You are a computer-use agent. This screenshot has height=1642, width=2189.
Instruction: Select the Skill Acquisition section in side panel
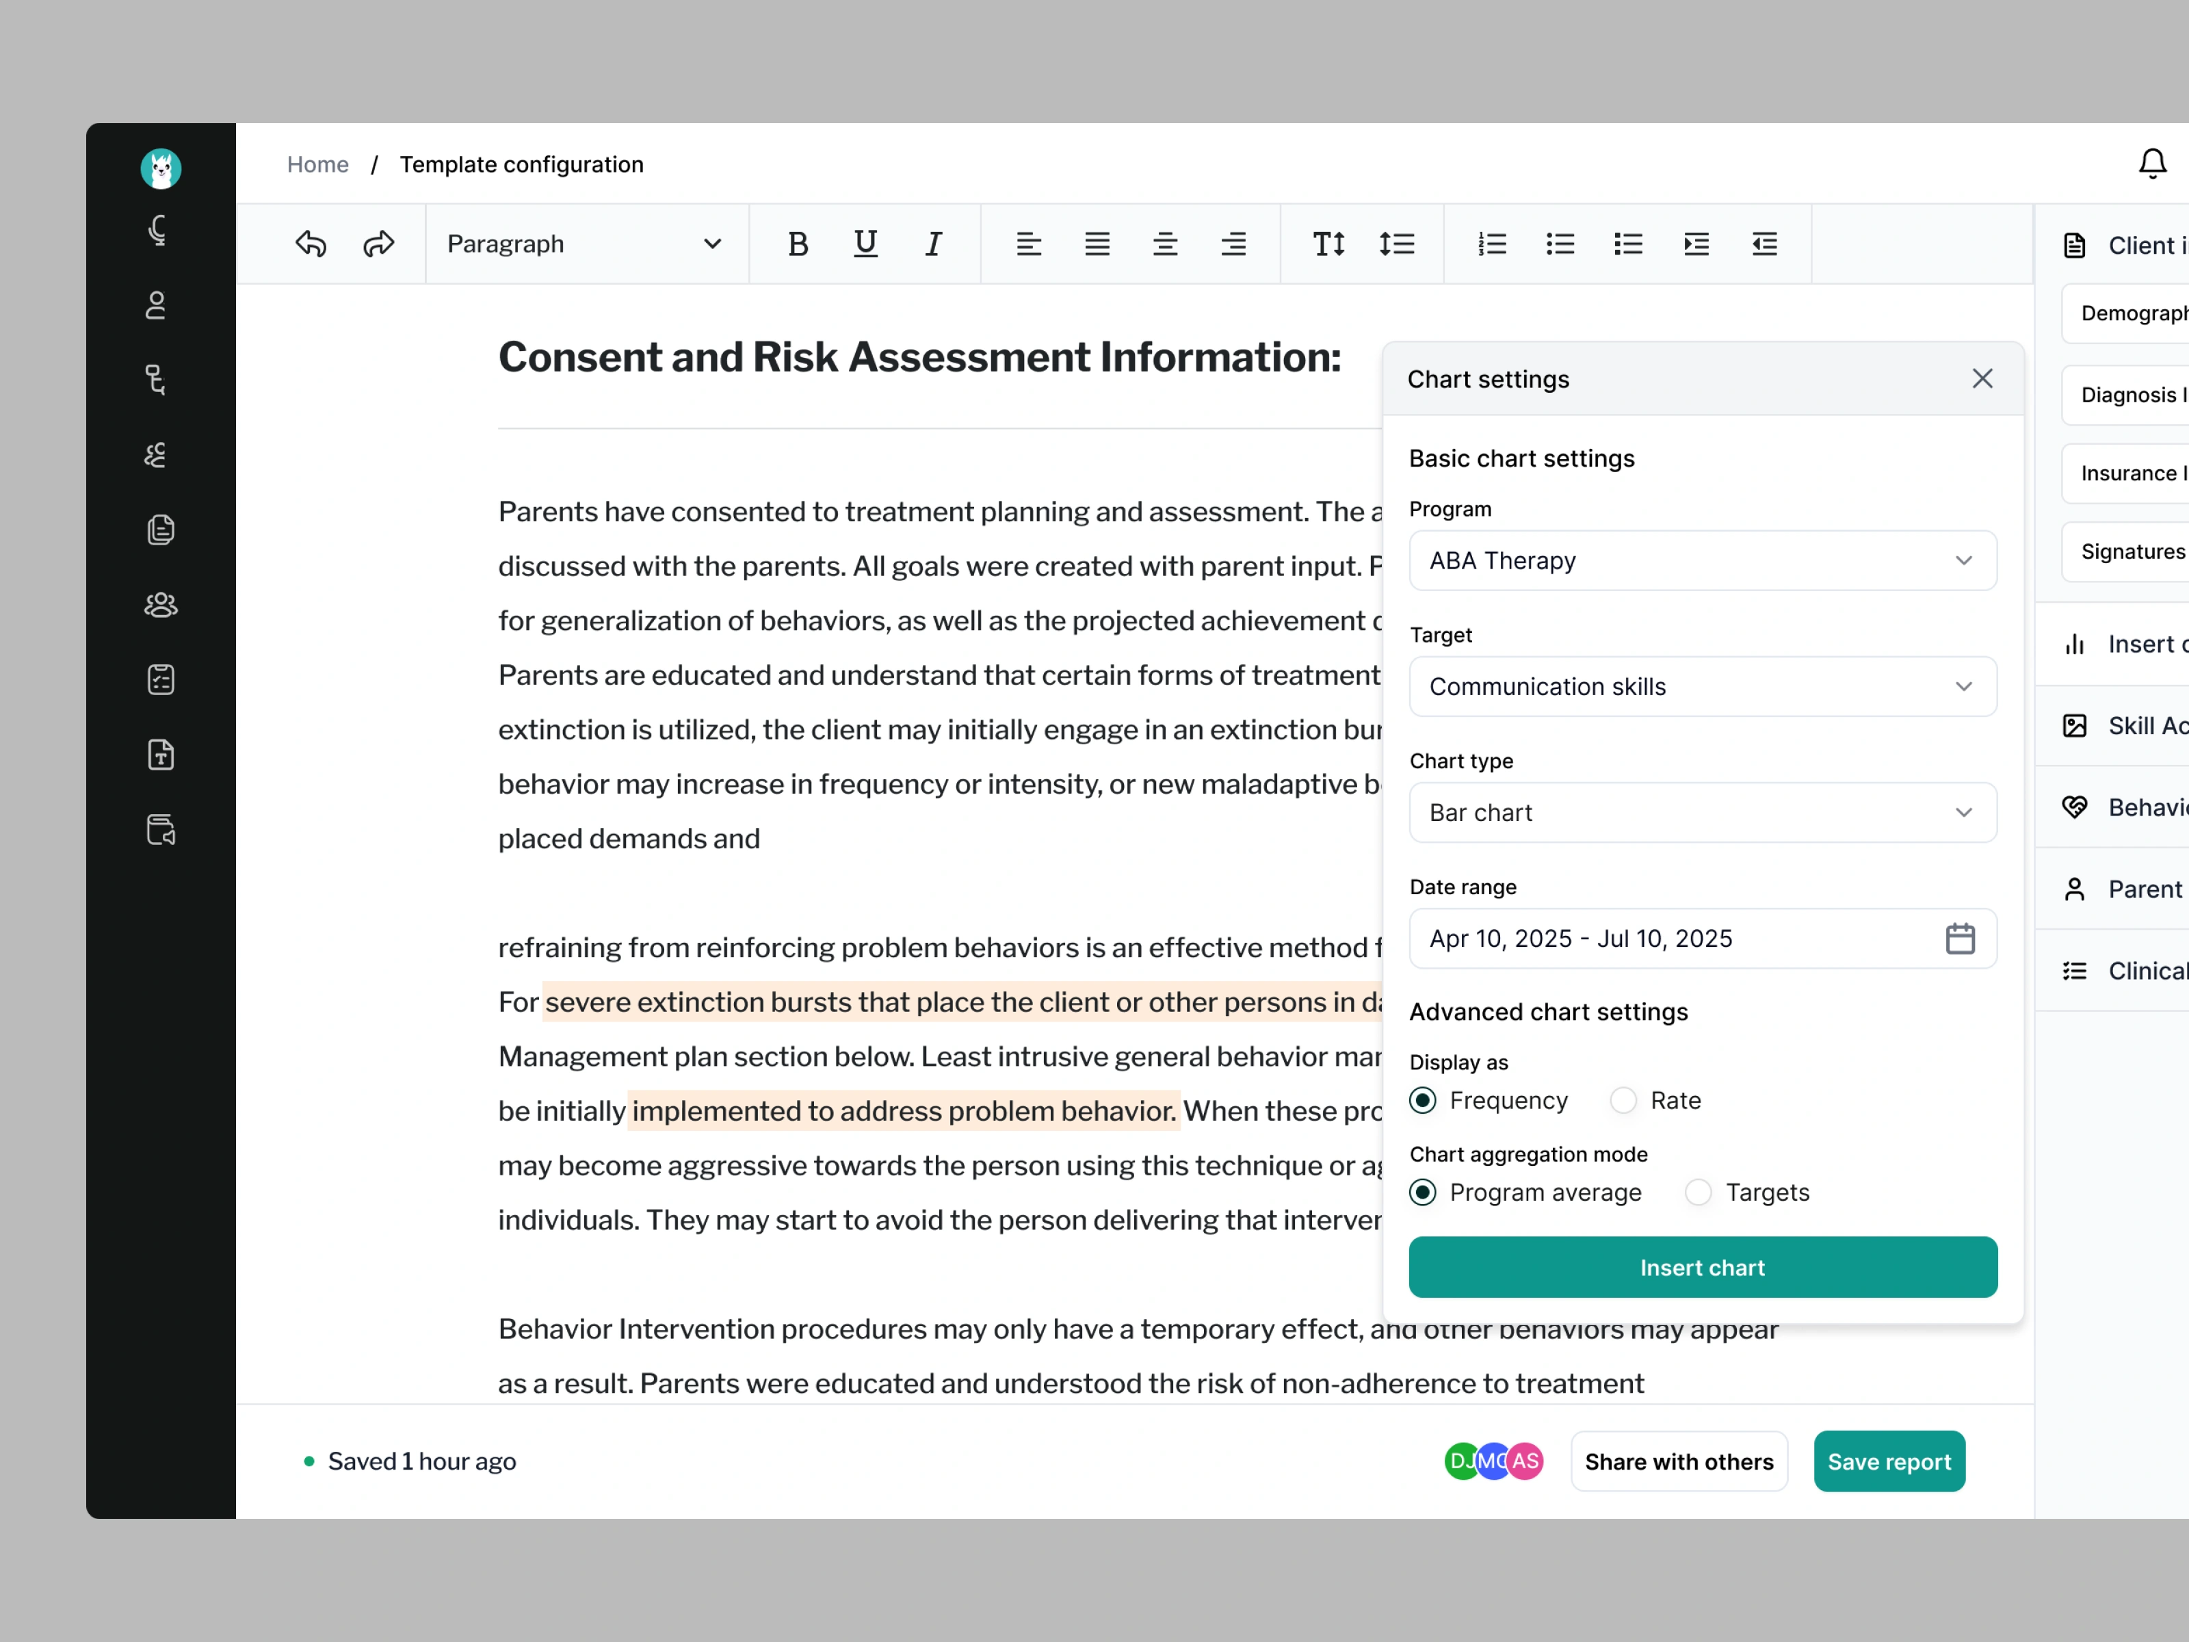[2113, 725]
